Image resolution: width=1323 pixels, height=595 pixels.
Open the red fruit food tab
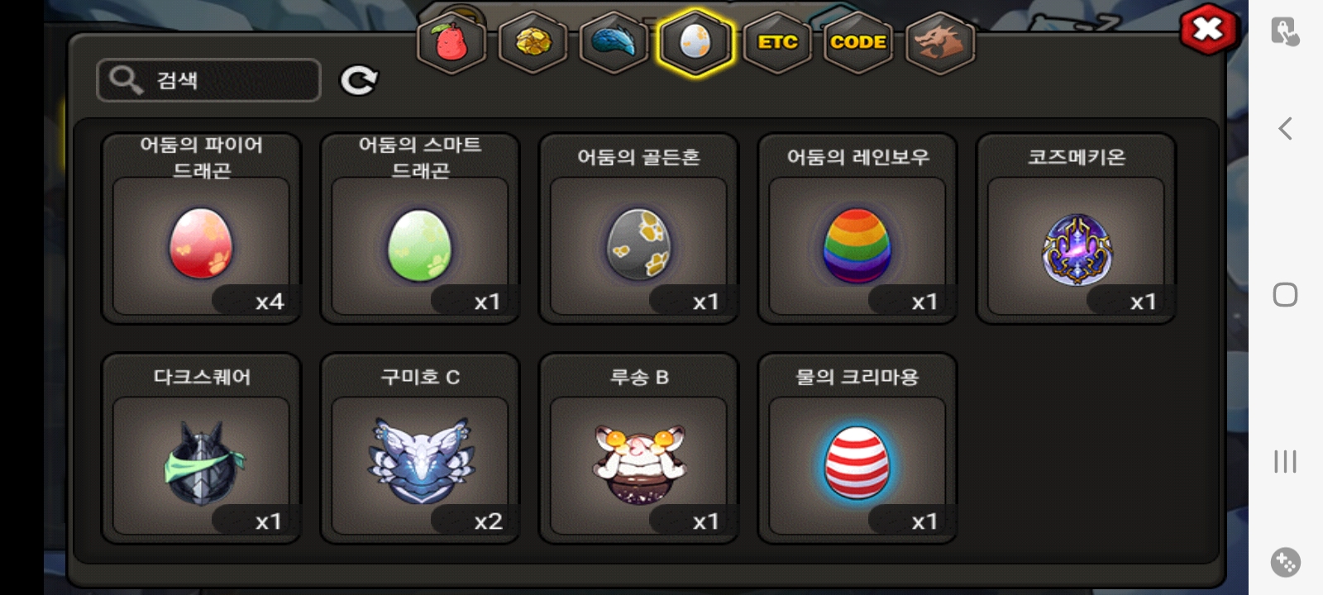pos(451,43)
